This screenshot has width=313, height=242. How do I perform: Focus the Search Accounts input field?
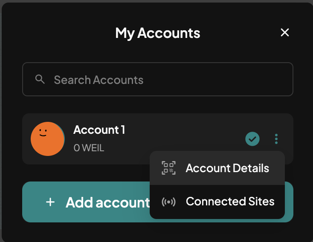pos(158,79)
